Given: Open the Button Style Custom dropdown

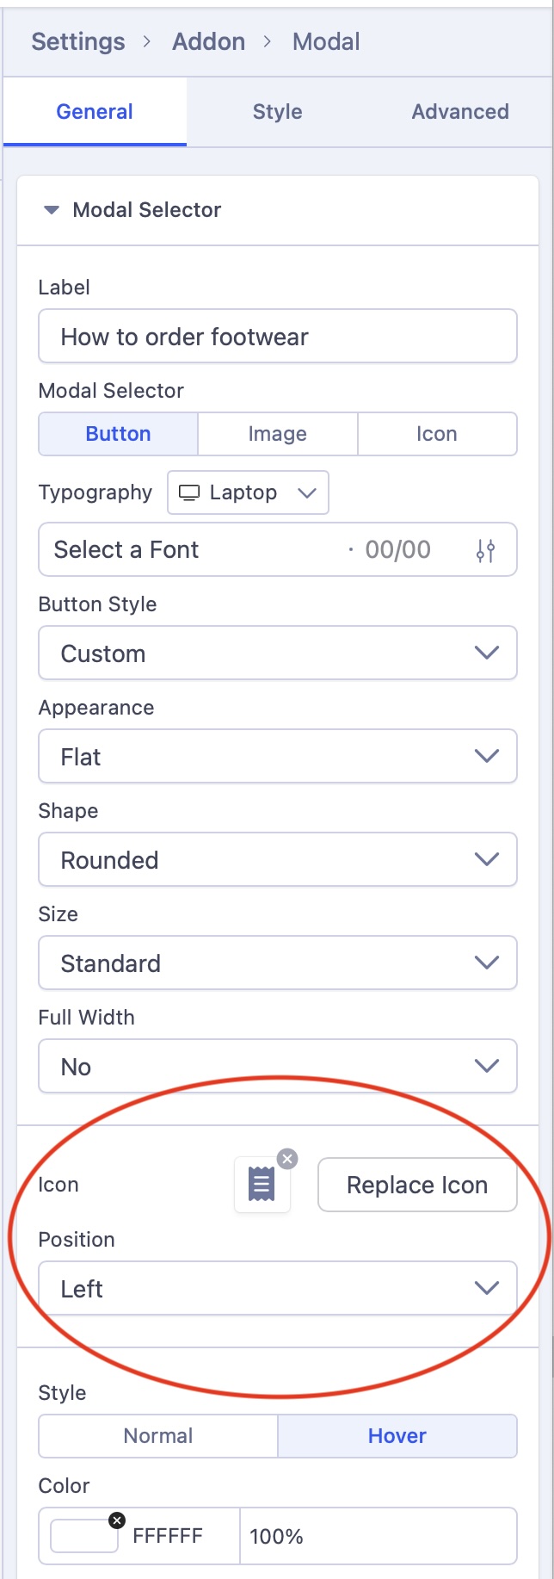Looking at the screenshot, I should 277,653.
